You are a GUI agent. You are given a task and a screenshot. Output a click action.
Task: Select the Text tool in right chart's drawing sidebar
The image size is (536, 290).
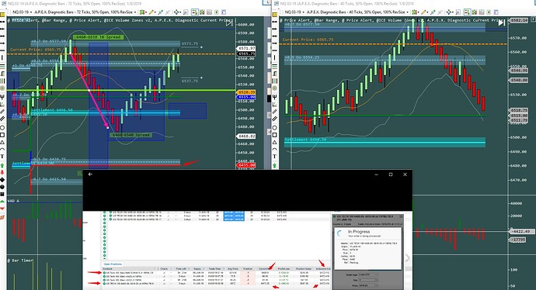(274, 156)
